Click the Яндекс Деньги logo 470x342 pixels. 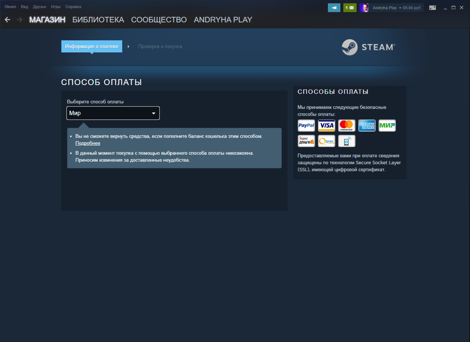306,141
